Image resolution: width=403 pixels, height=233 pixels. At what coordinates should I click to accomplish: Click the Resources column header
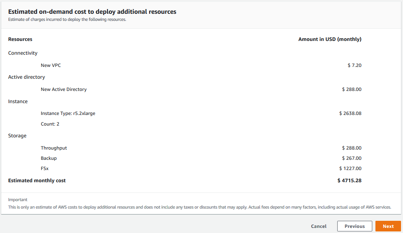click(20, 39)
